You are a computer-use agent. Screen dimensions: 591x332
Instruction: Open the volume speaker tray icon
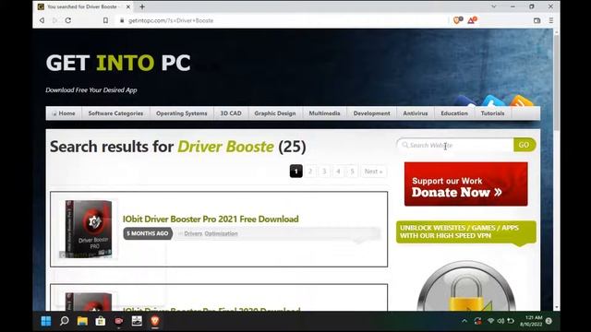pos(501,321)
